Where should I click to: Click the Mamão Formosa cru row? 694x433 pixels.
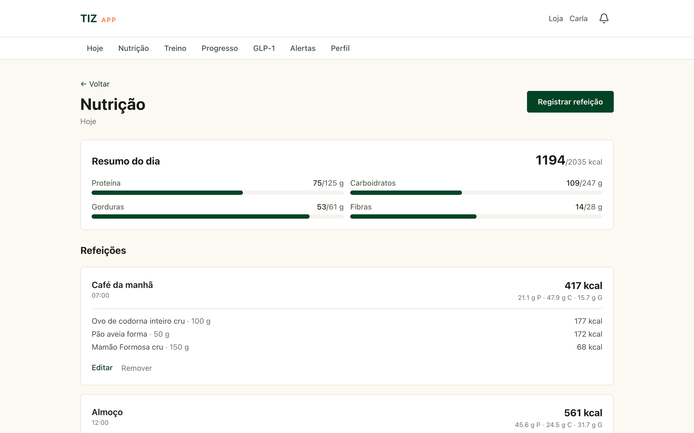(347, 347)
